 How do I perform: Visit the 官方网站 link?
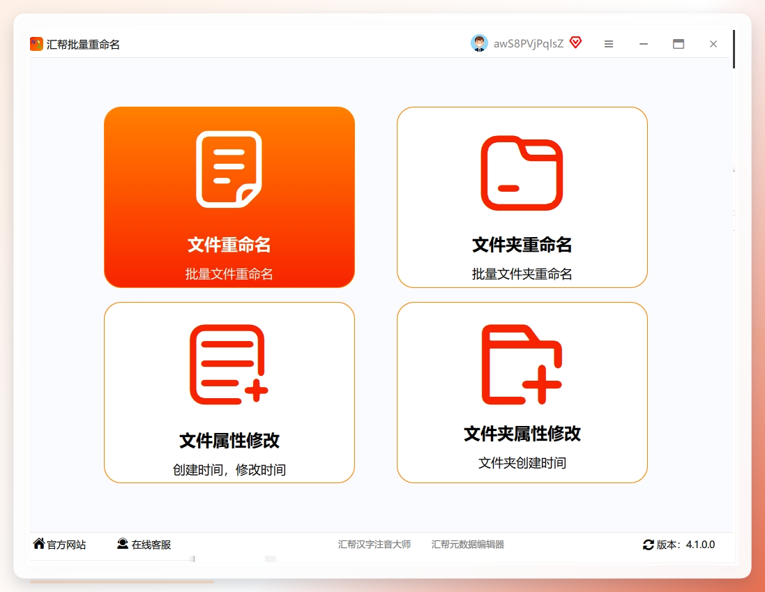[x=66, y=545]
